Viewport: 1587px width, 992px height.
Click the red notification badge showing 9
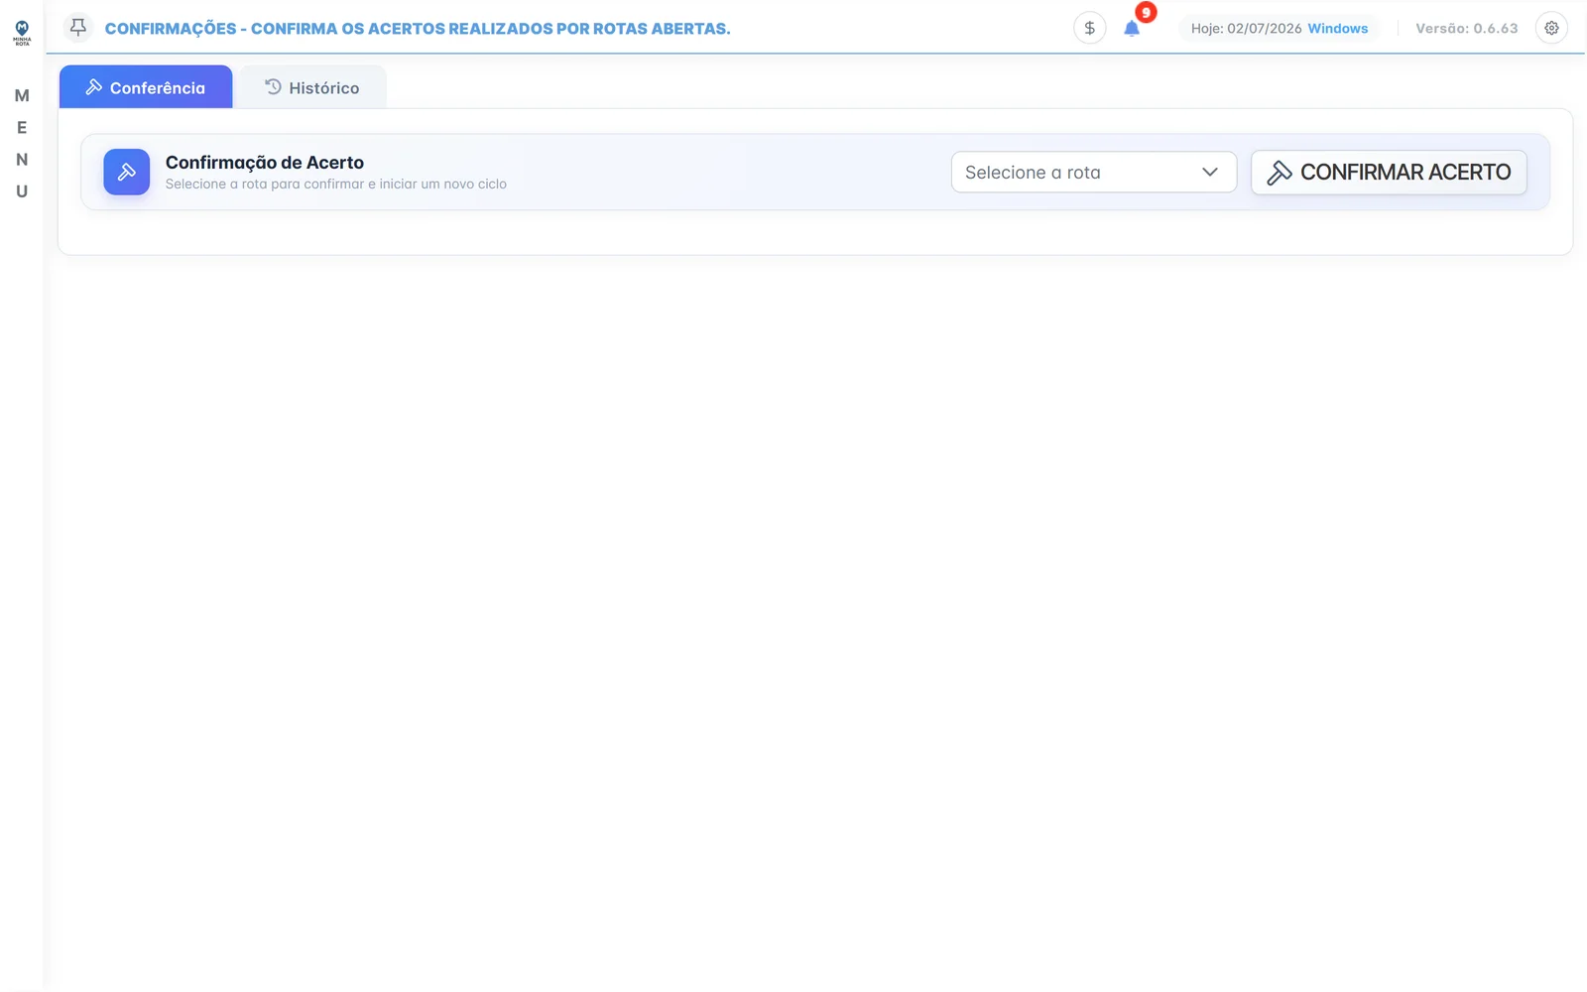pos(1146,13)
